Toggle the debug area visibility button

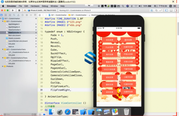[171, 10]
